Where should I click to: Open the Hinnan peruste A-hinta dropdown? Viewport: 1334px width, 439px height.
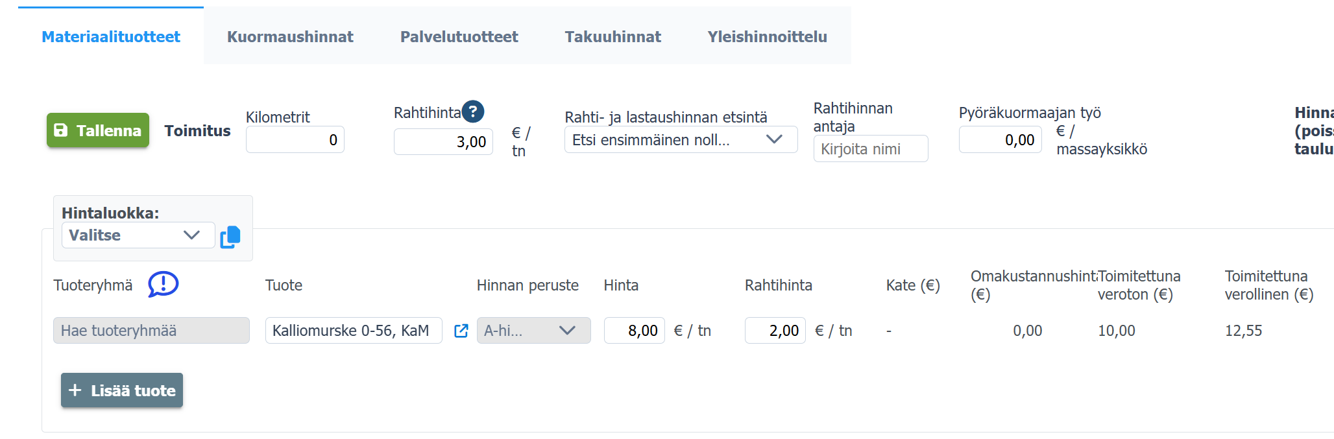533,331
